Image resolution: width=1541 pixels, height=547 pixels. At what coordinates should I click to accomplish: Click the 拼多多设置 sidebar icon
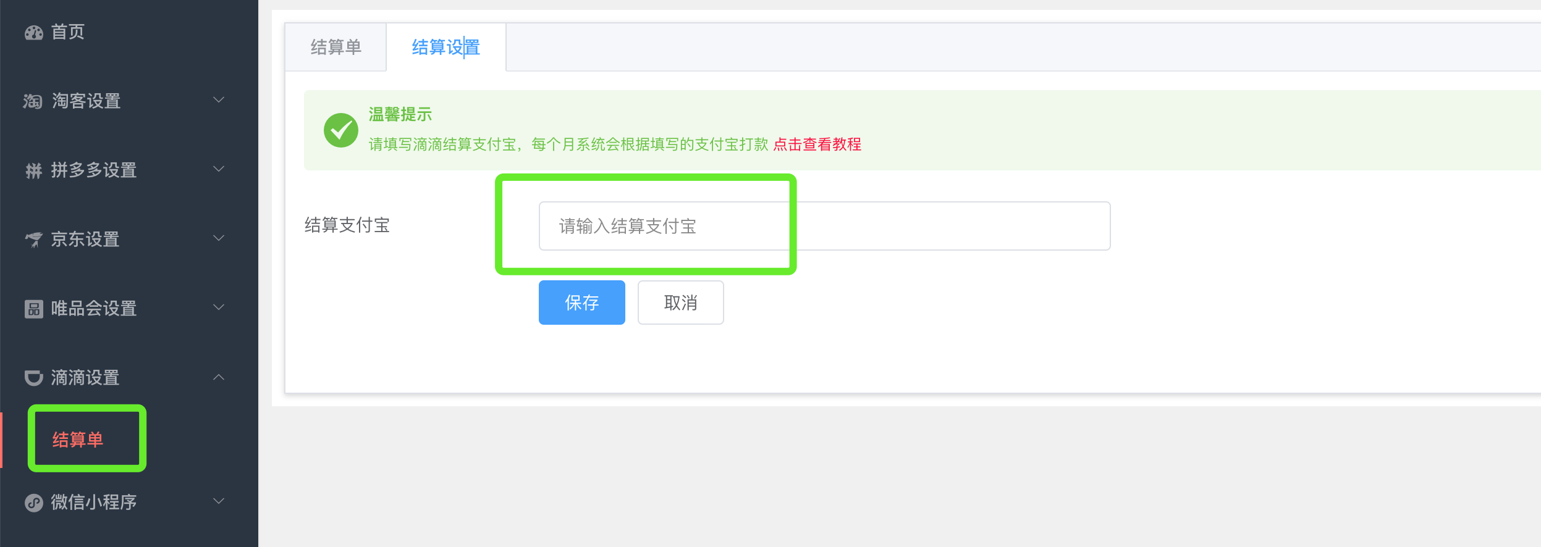pos(33,170)
